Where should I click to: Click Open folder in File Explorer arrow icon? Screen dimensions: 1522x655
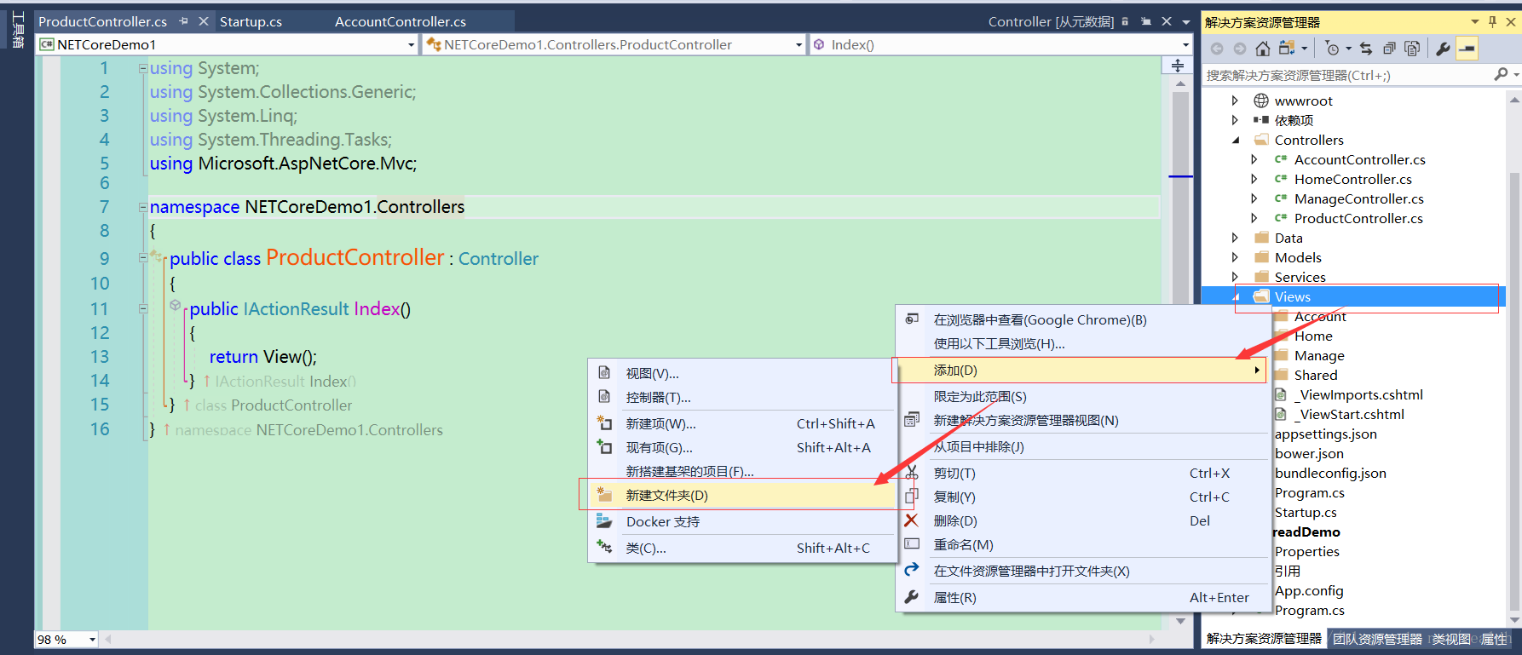pyautogui.click(x=912, y=570)
